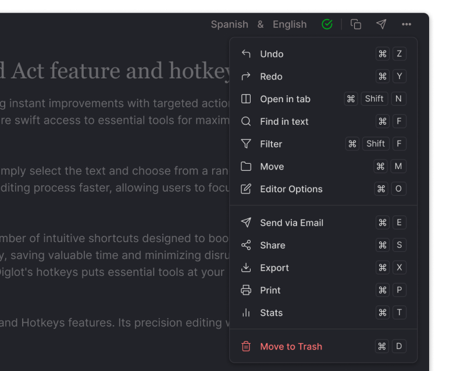Choose Send via Email option
The height and width of the screenshot is (371, 464).
(x=323, y=222)
